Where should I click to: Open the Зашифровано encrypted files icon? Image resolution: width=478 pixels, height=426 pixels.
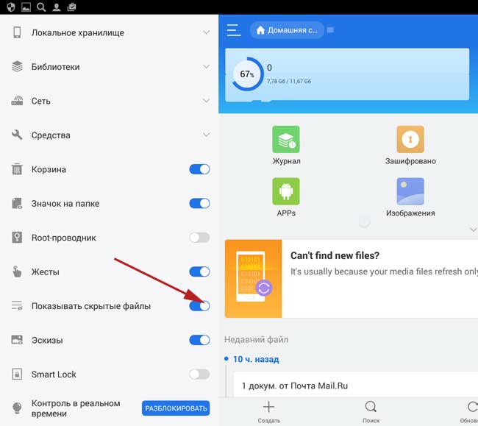(410, 139)
